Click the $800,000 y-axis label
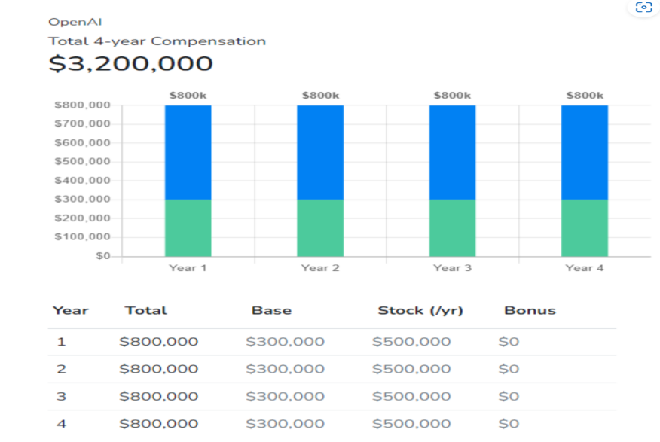This screenshot has height=442, width=660. click(x=83, y=105)
